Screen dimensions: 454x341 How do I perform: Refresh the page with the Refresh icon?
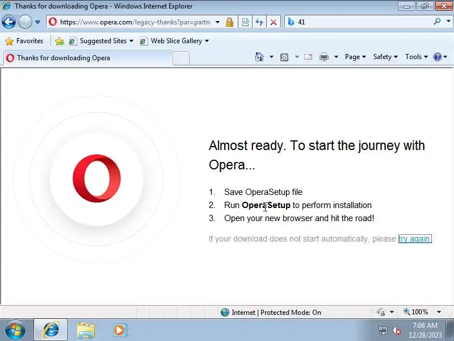[259, 22]
